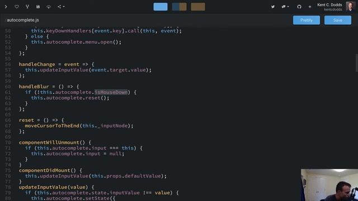Switch to split editor and preview view

[179, 7]
